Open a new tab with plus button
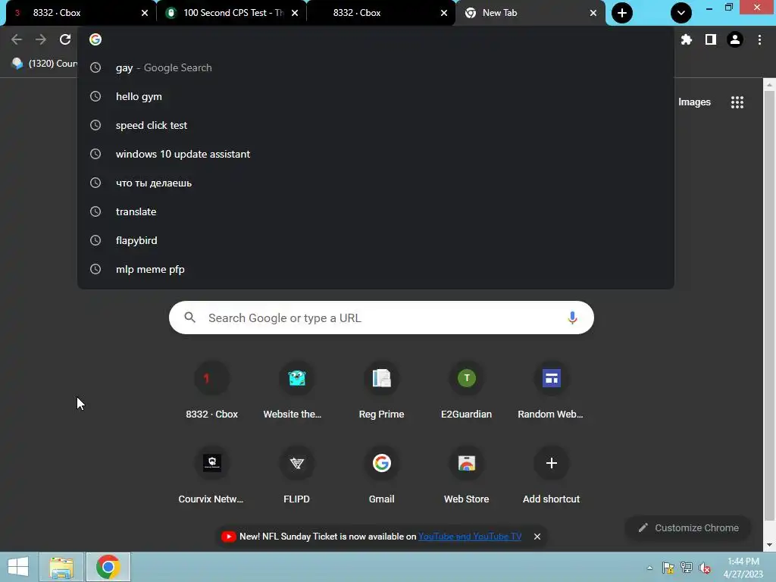The height and width of the screenshot is (582, 776). 622,13
